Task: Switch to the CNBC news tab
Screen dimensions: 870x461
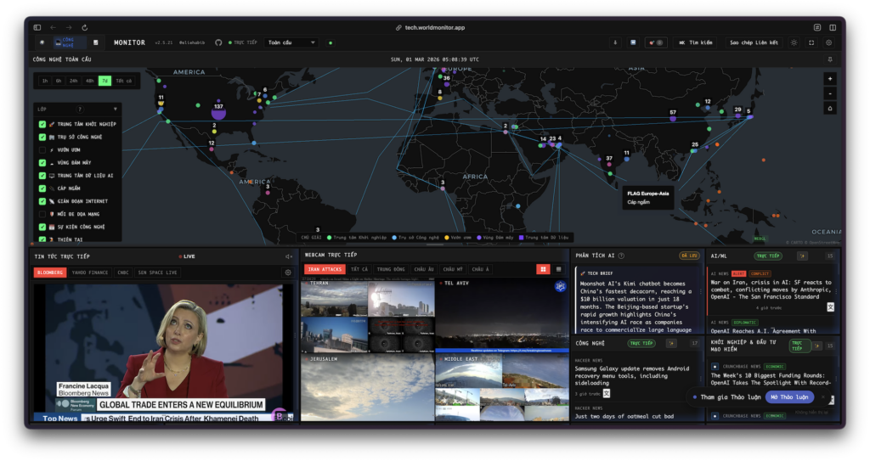Action: (x=123, y=273)
